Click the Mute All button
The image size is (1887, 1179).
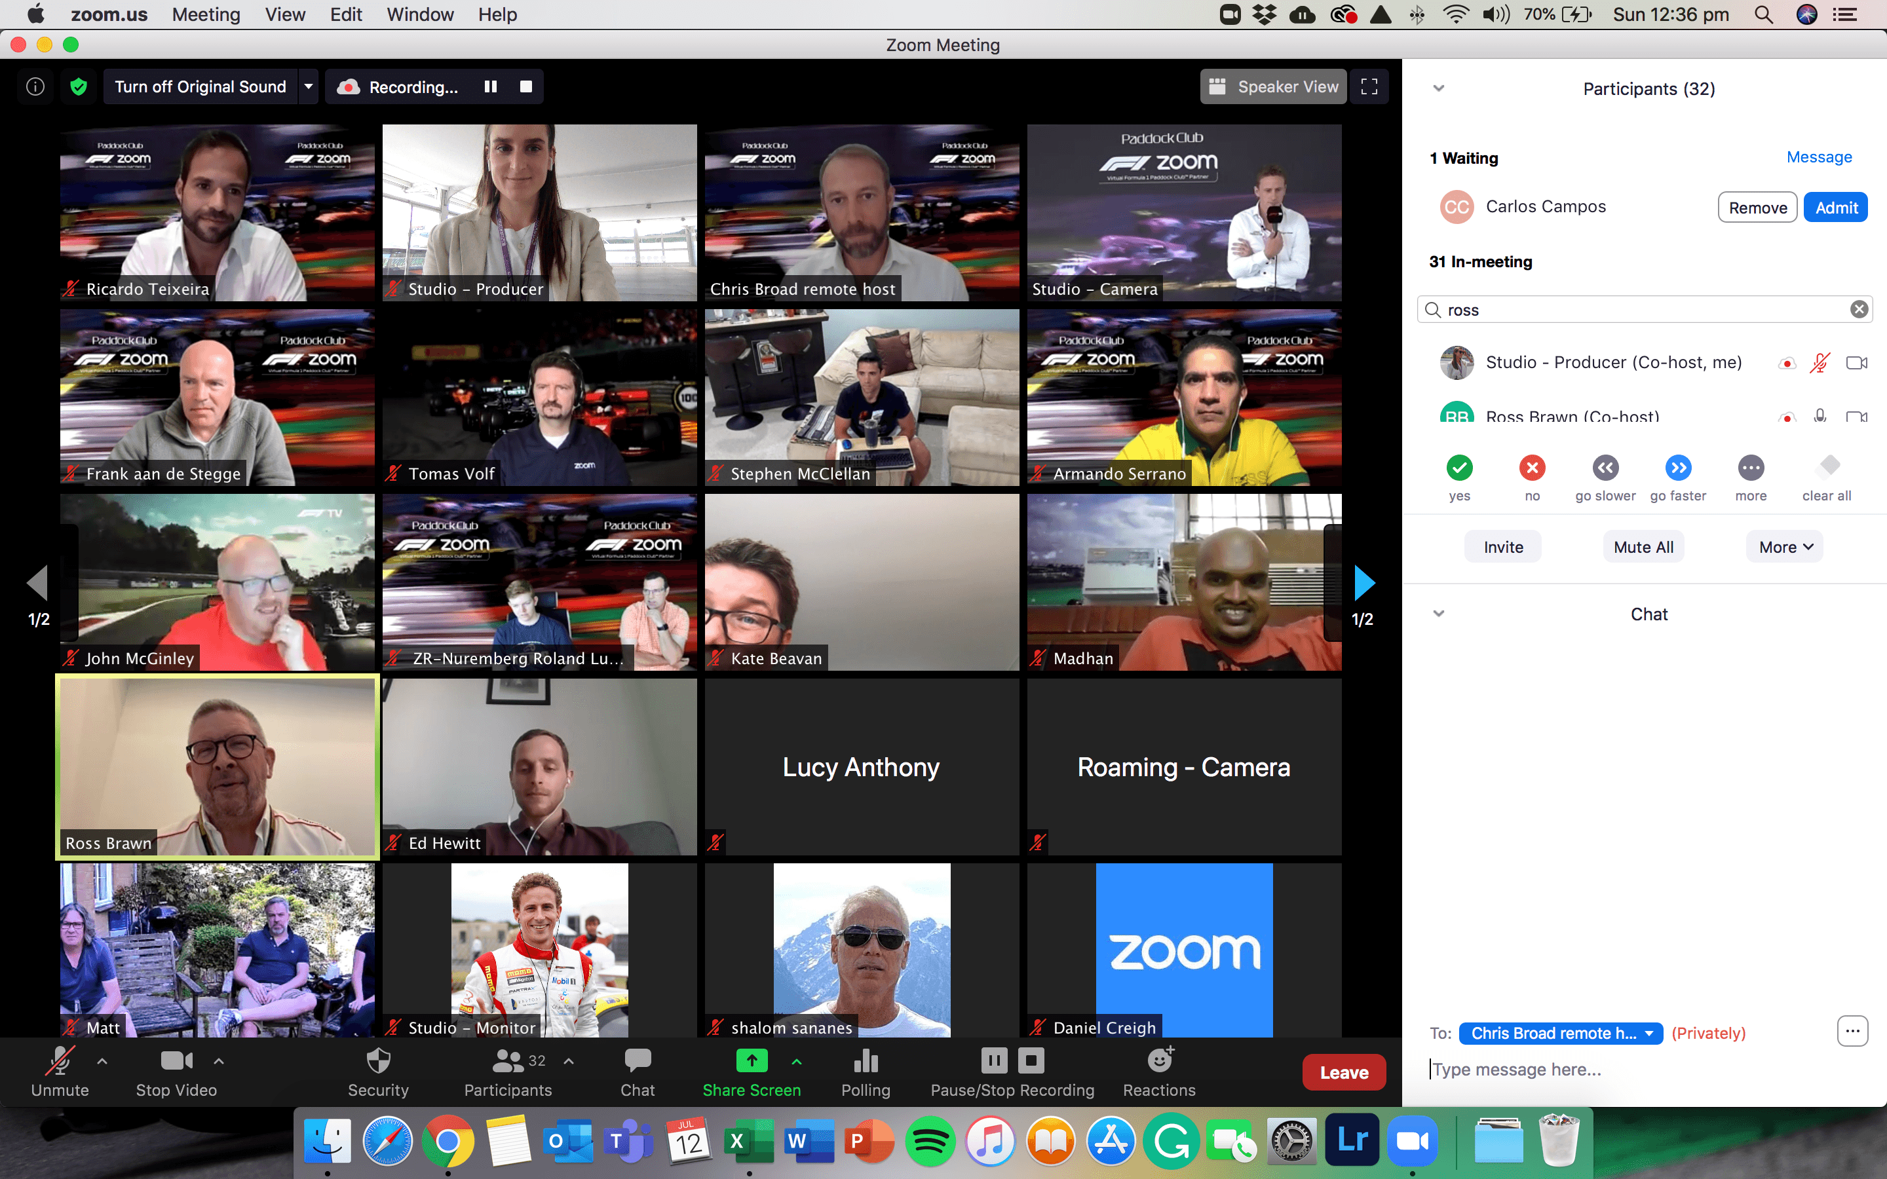pyautogui.click(x=1643, y=548)
